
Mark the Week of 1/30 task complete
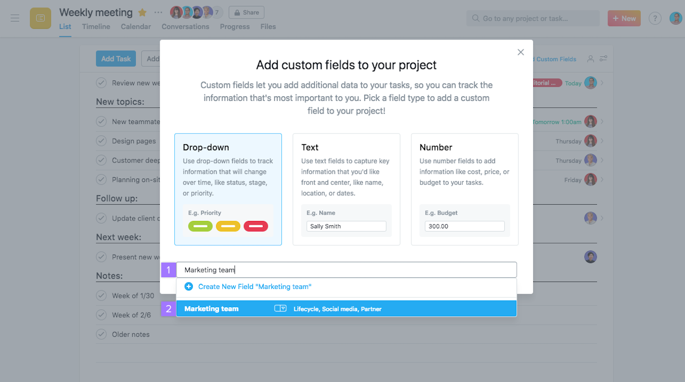coord(101,296)
